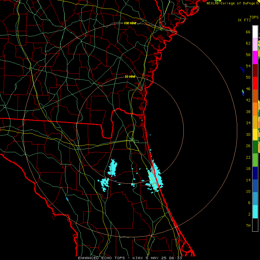Click the "62" legend value

pos(248,43)
